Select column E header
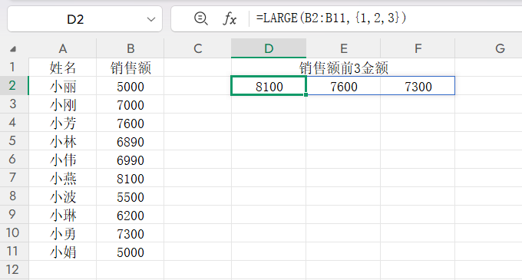This screenshot has width=522, height=280. coord(344,48)
